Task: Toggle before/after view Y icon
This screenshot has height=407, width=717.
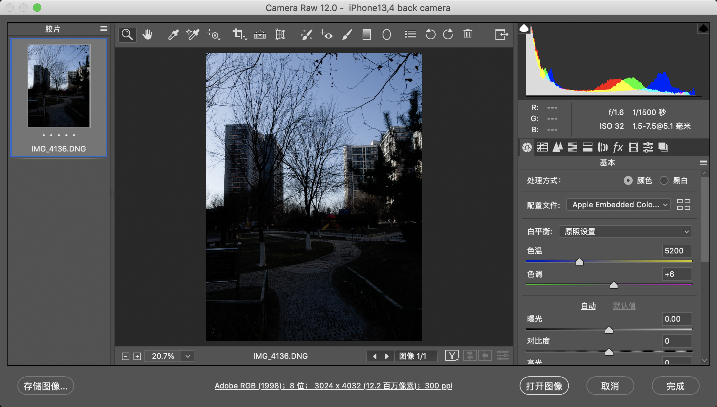Action: [452, 355]
